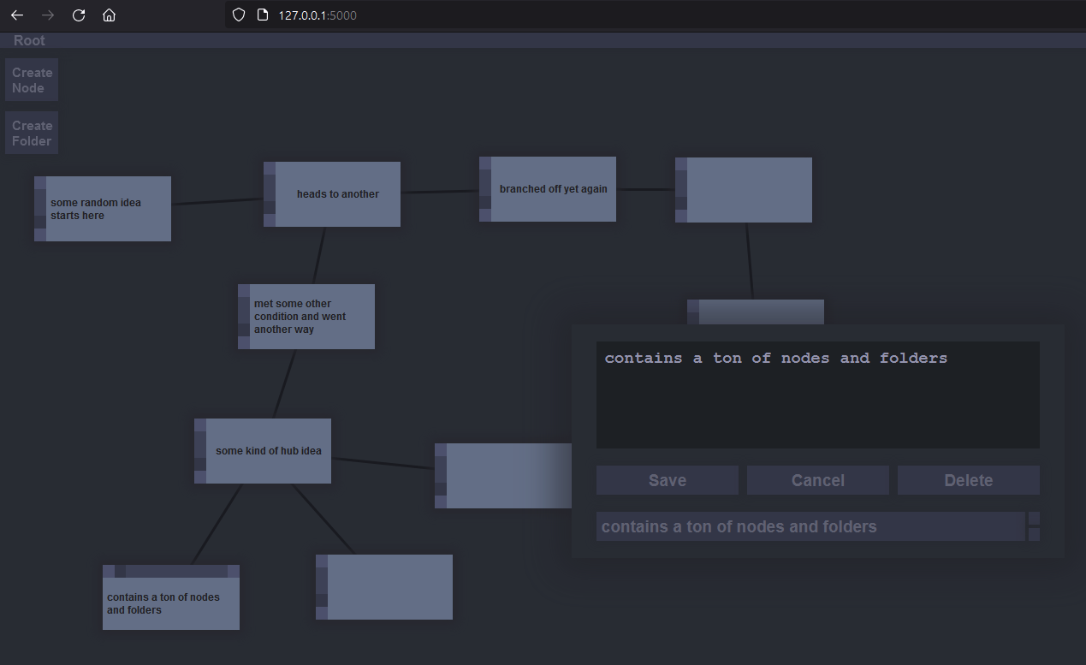Click top corner handle of 'heads to another' node
The image size is (1086, 665).
270,168
